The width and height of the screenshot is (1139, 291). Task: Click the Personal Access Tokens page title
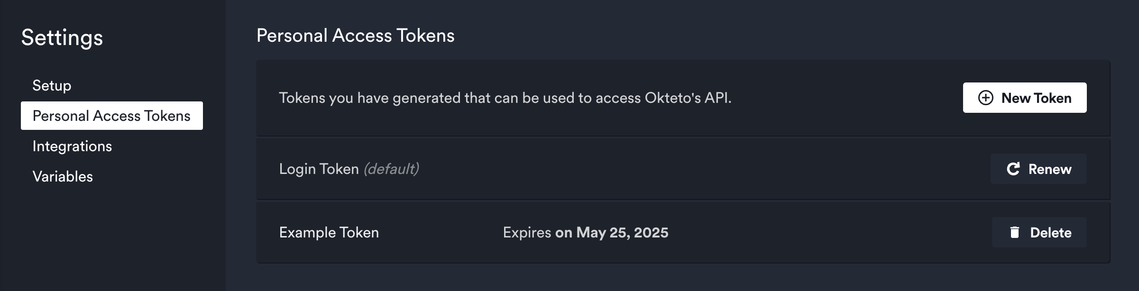pos(355,35)
